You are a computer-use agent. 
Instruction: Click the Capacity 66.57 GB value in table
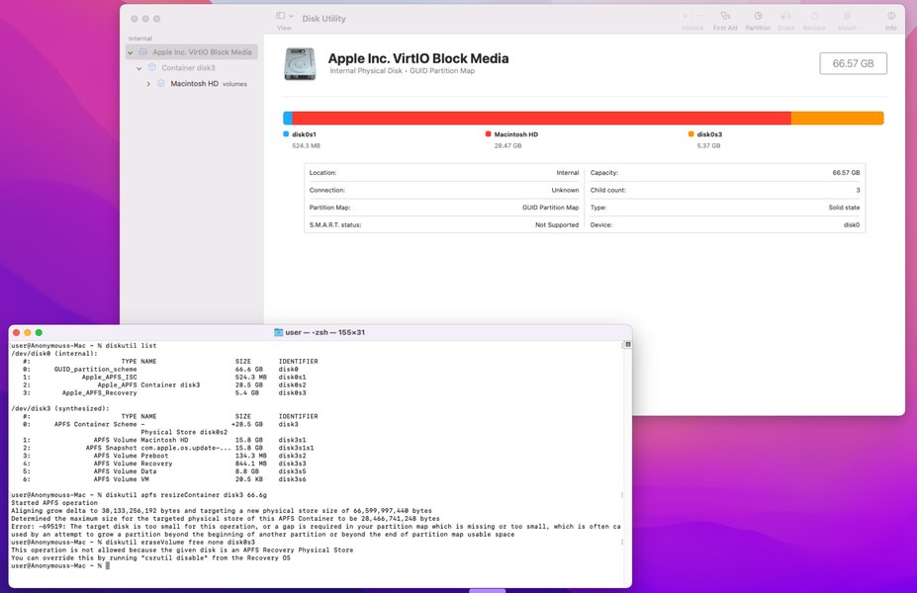tap(846, 173)
